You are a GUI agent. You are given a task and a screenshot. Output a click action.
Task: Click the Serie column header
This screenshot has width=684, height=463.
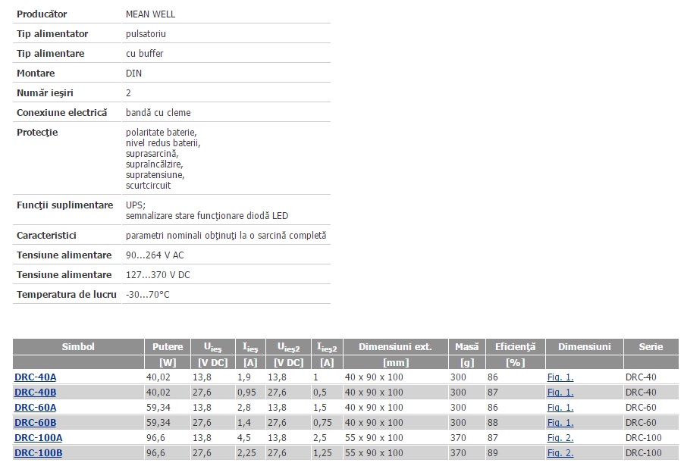[650, 346]
